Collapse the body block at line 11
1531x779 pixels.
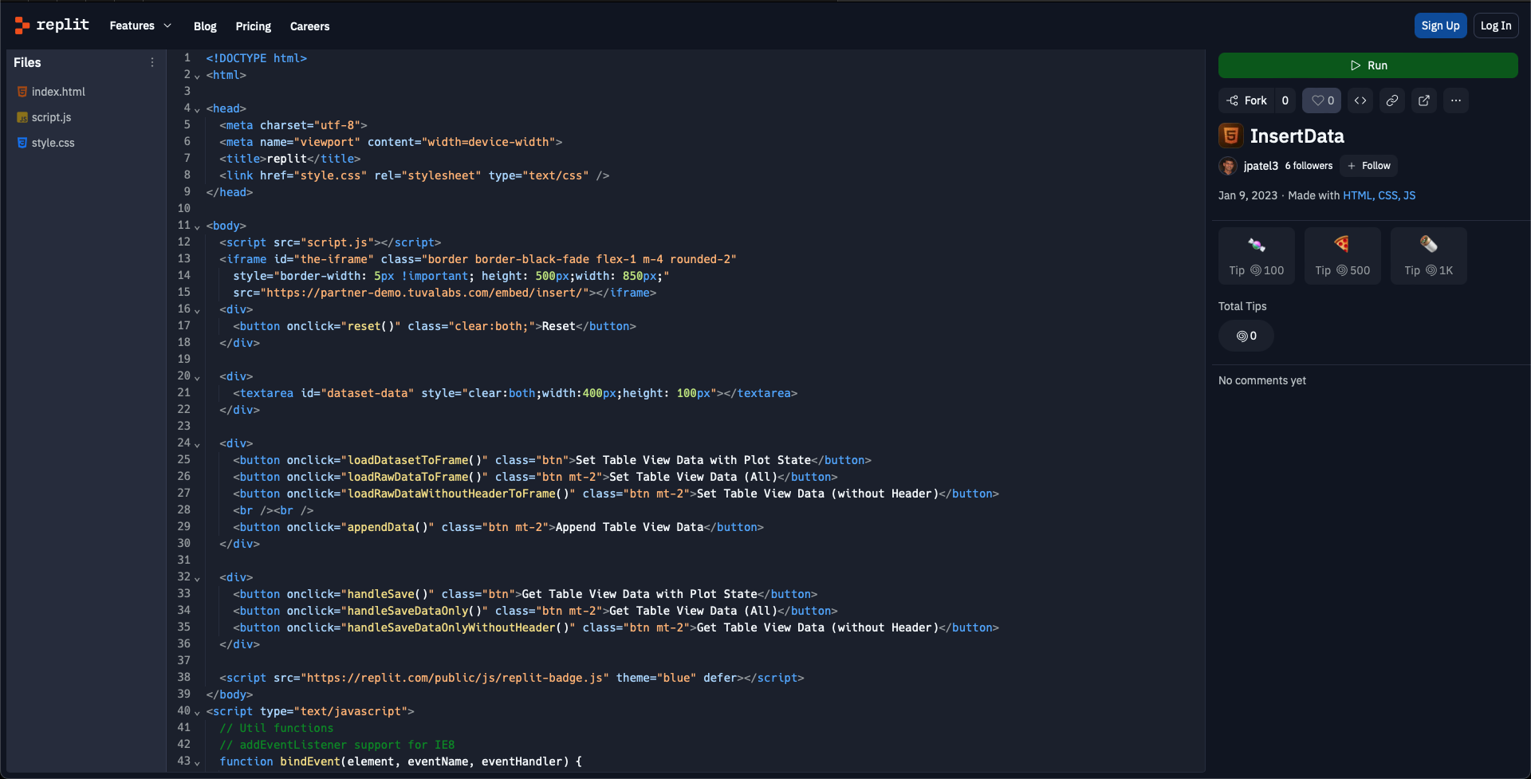pyautogui.click(x=197, y=227)
